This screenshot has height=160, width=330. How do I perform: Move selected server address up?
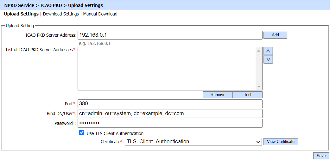click(x=268, y=51)
